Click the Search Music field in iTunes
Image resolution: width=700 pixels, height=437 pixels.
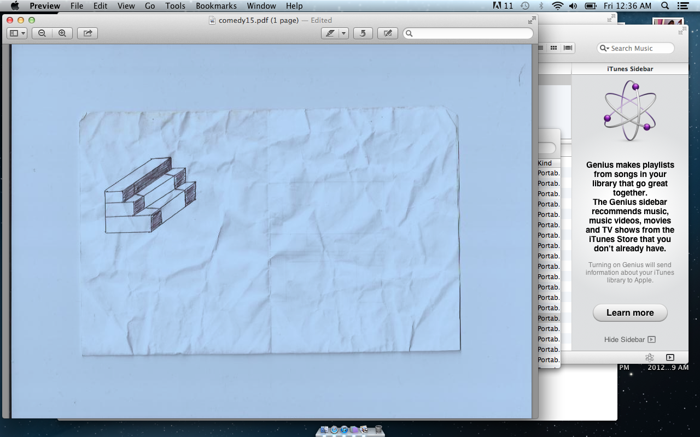[x=635, y=48]
